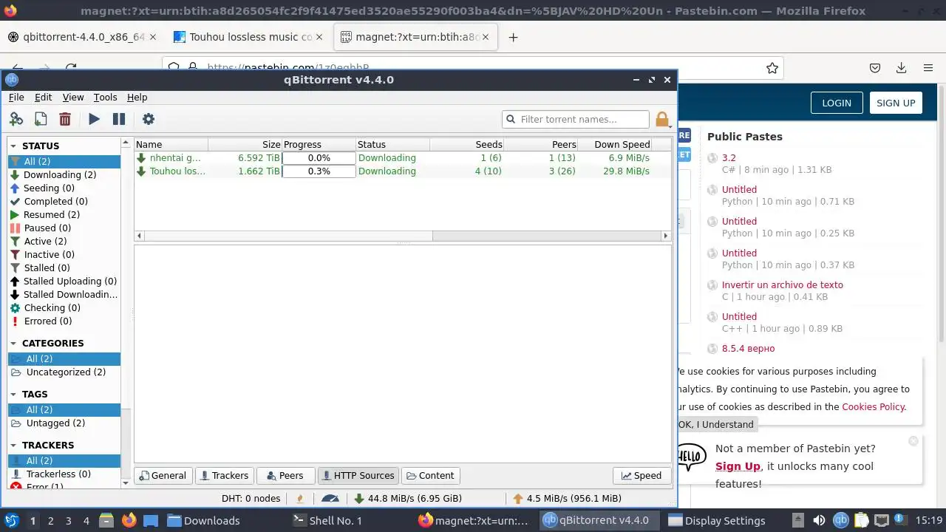
Task: Click the Pause icon in qBittorrent toolbar
Action: point(118,119)
